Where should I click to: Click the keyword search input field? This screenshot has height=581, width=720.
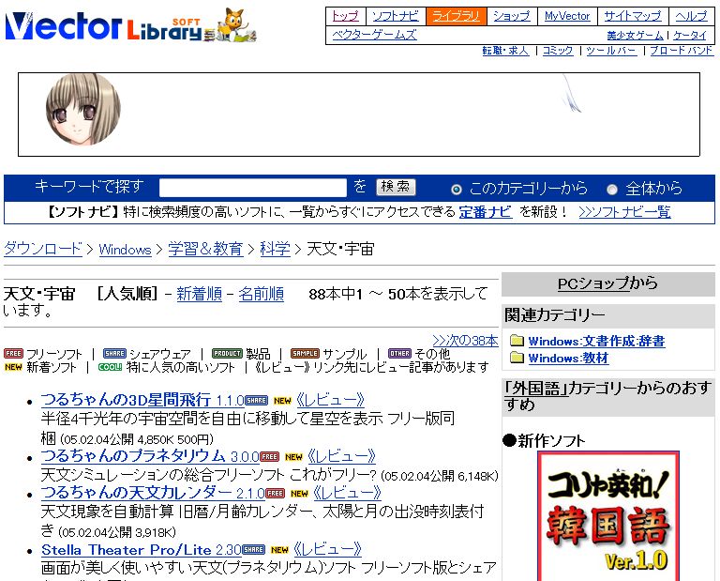[x=253, y=188]
